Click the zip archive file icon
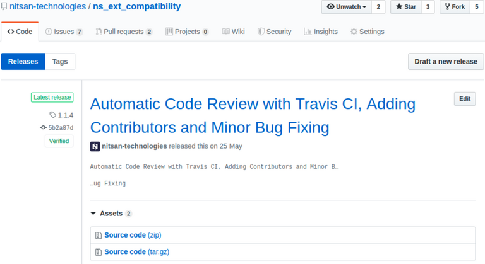Image resolution: width=485 pixels, height=264 pixels. tap(99, 236)
